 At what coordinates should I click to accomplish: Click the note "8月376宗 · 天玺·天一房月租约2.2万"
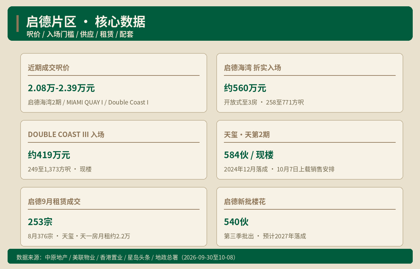coord(79,236)
